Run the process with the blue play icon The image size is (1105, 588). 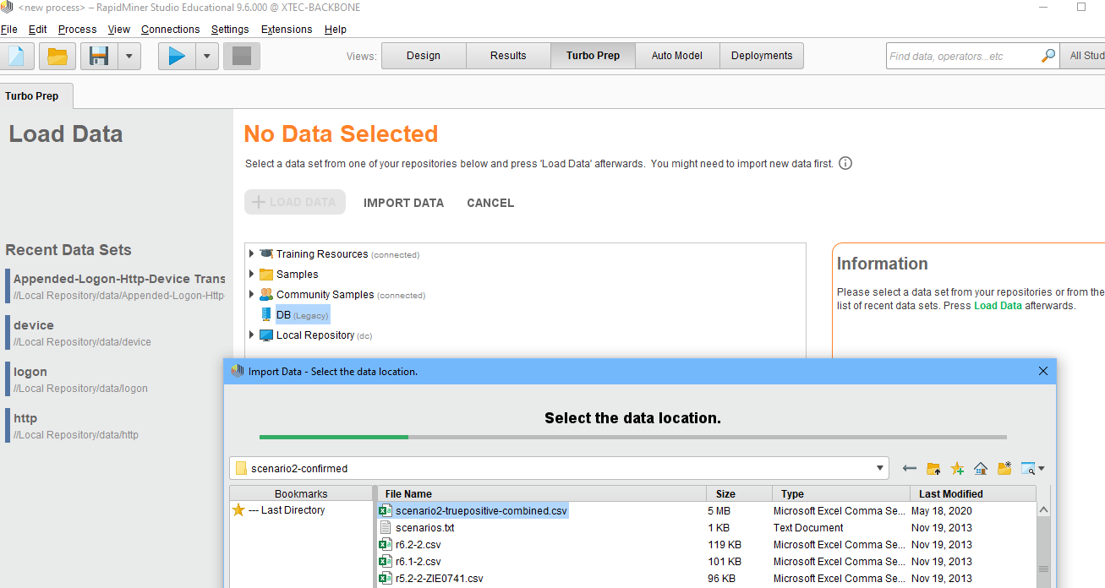click(x=177, y=56)
